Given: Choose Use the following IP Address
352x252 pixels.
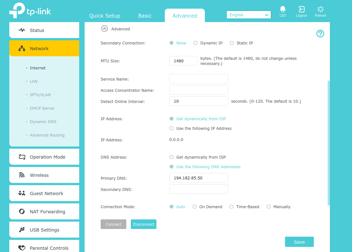Looking at the screenshot, I should pyautogui.click(x=172, y=129).
